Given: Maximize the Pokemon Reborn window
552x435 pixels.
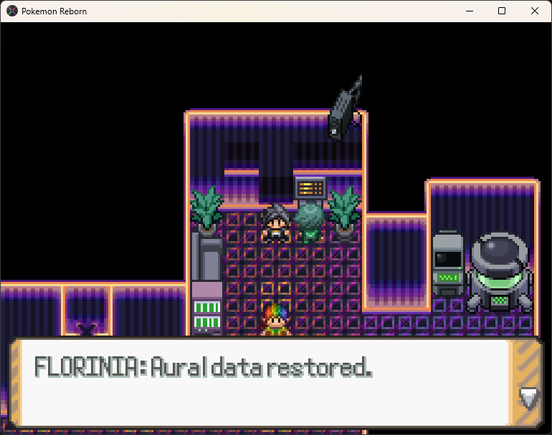Looking at the screenshot, I should 502,11.
